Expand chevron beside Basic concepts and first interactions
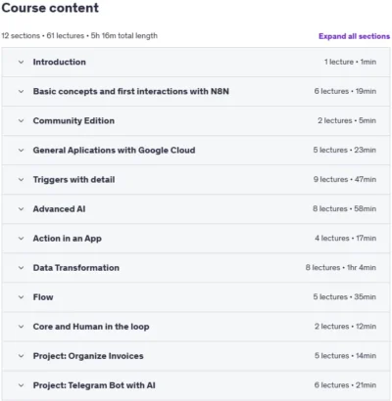The image size is (392, 401). coord(21,91)
